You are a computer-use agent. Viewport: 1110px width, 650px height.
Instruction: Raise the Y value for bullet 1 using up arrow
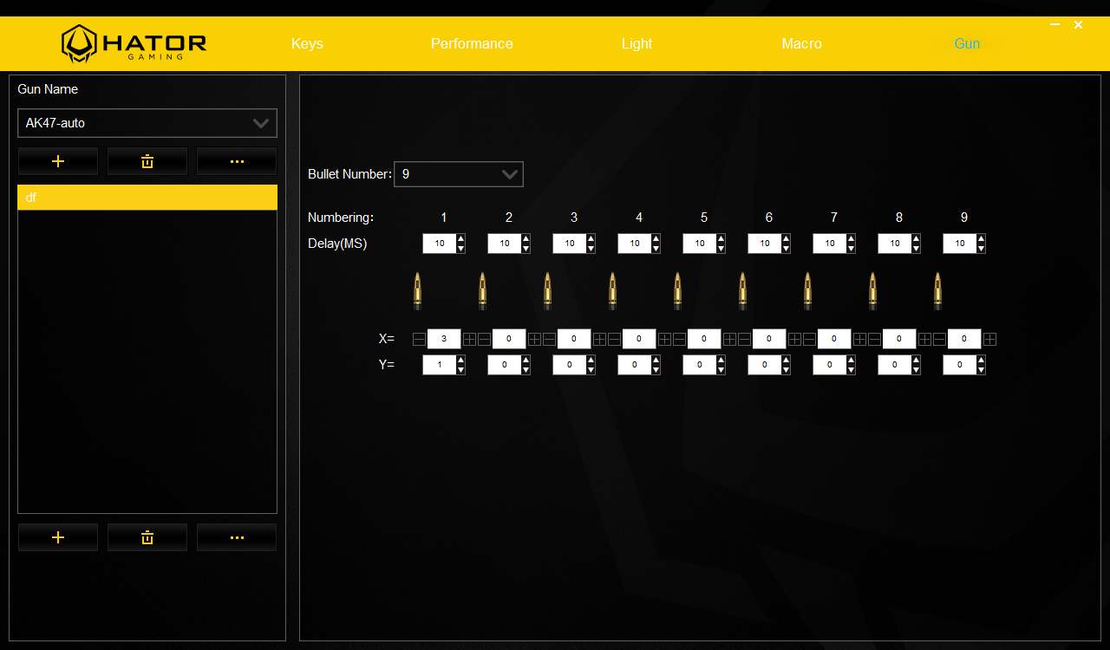tap(460, 361)
